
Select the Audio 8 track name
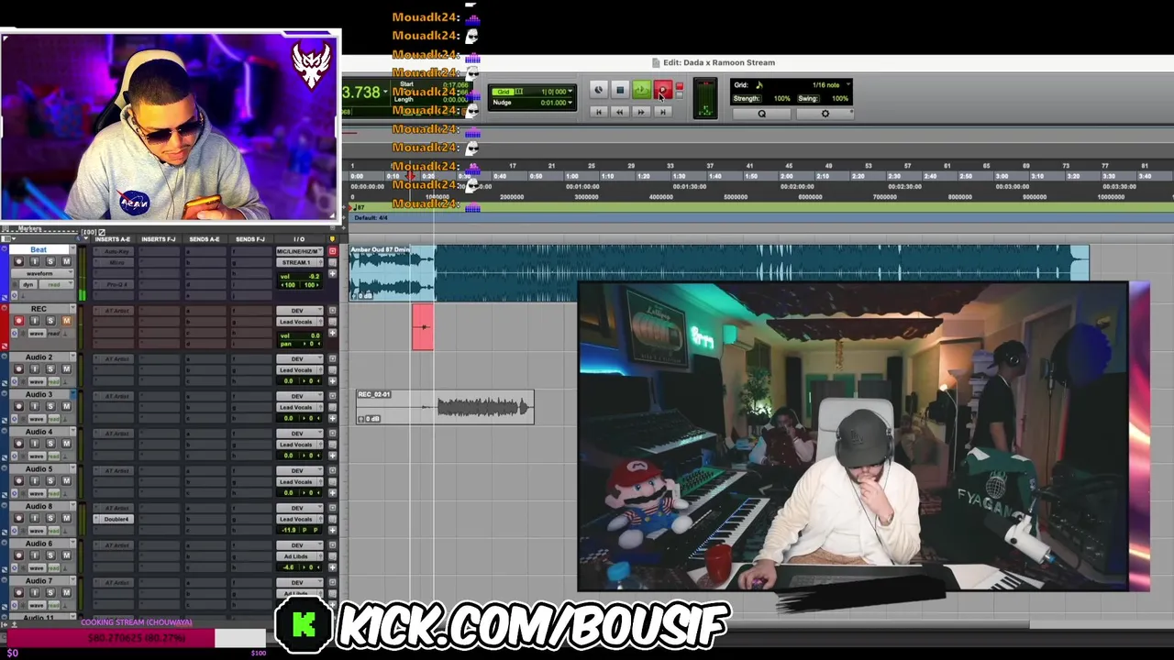tap(39, 507)
